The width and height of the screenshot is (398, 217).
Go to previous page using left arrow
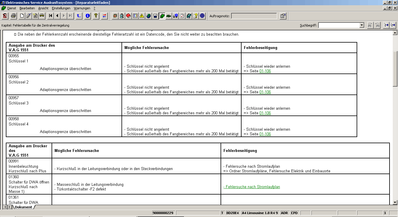[x=57, y=16]
